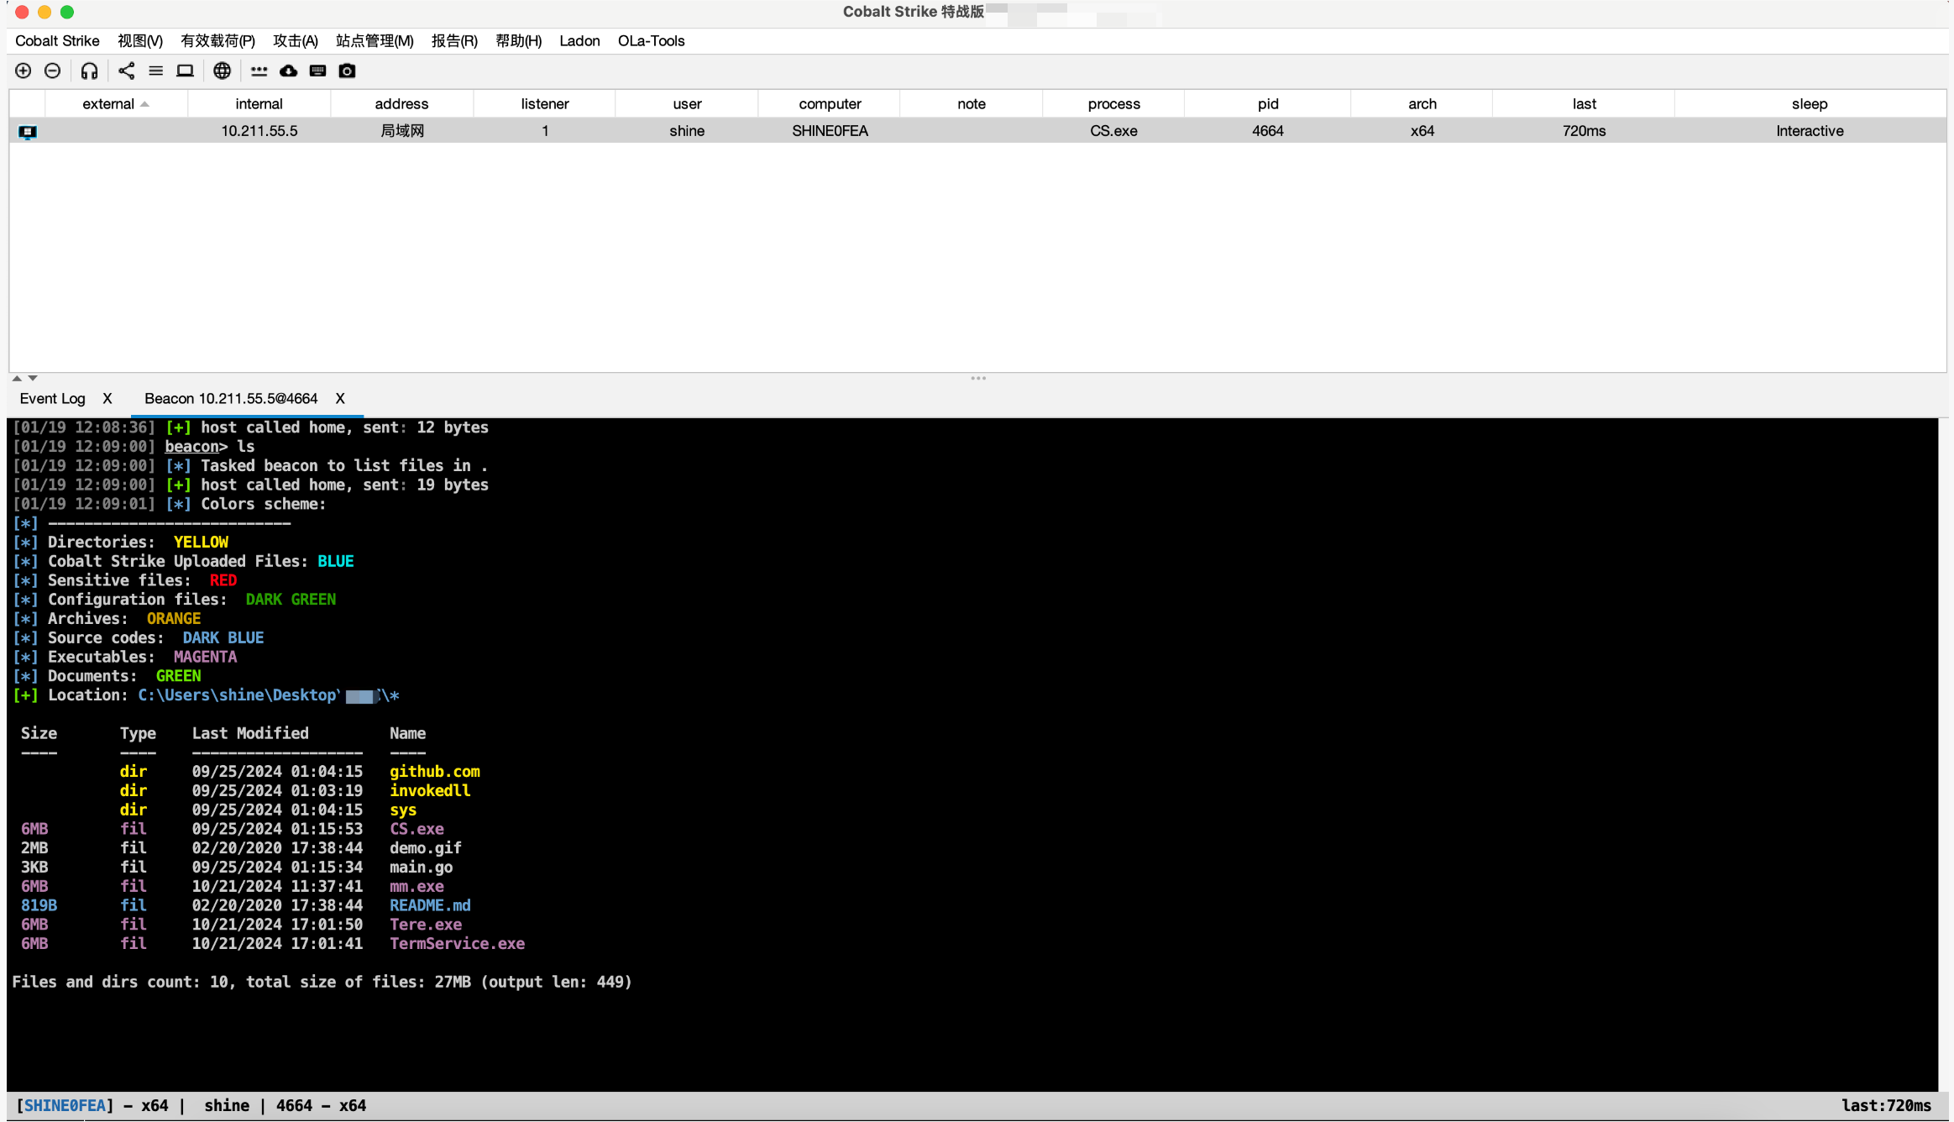Click the Tere.exe file name
Viewport: 1954px width, 1122px height.
[x=426, y=925]
